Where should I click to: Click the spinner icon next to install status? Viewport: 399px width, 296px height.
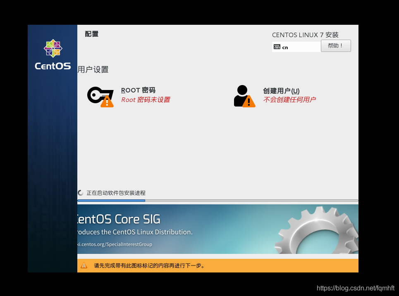(x=81, y=193)
